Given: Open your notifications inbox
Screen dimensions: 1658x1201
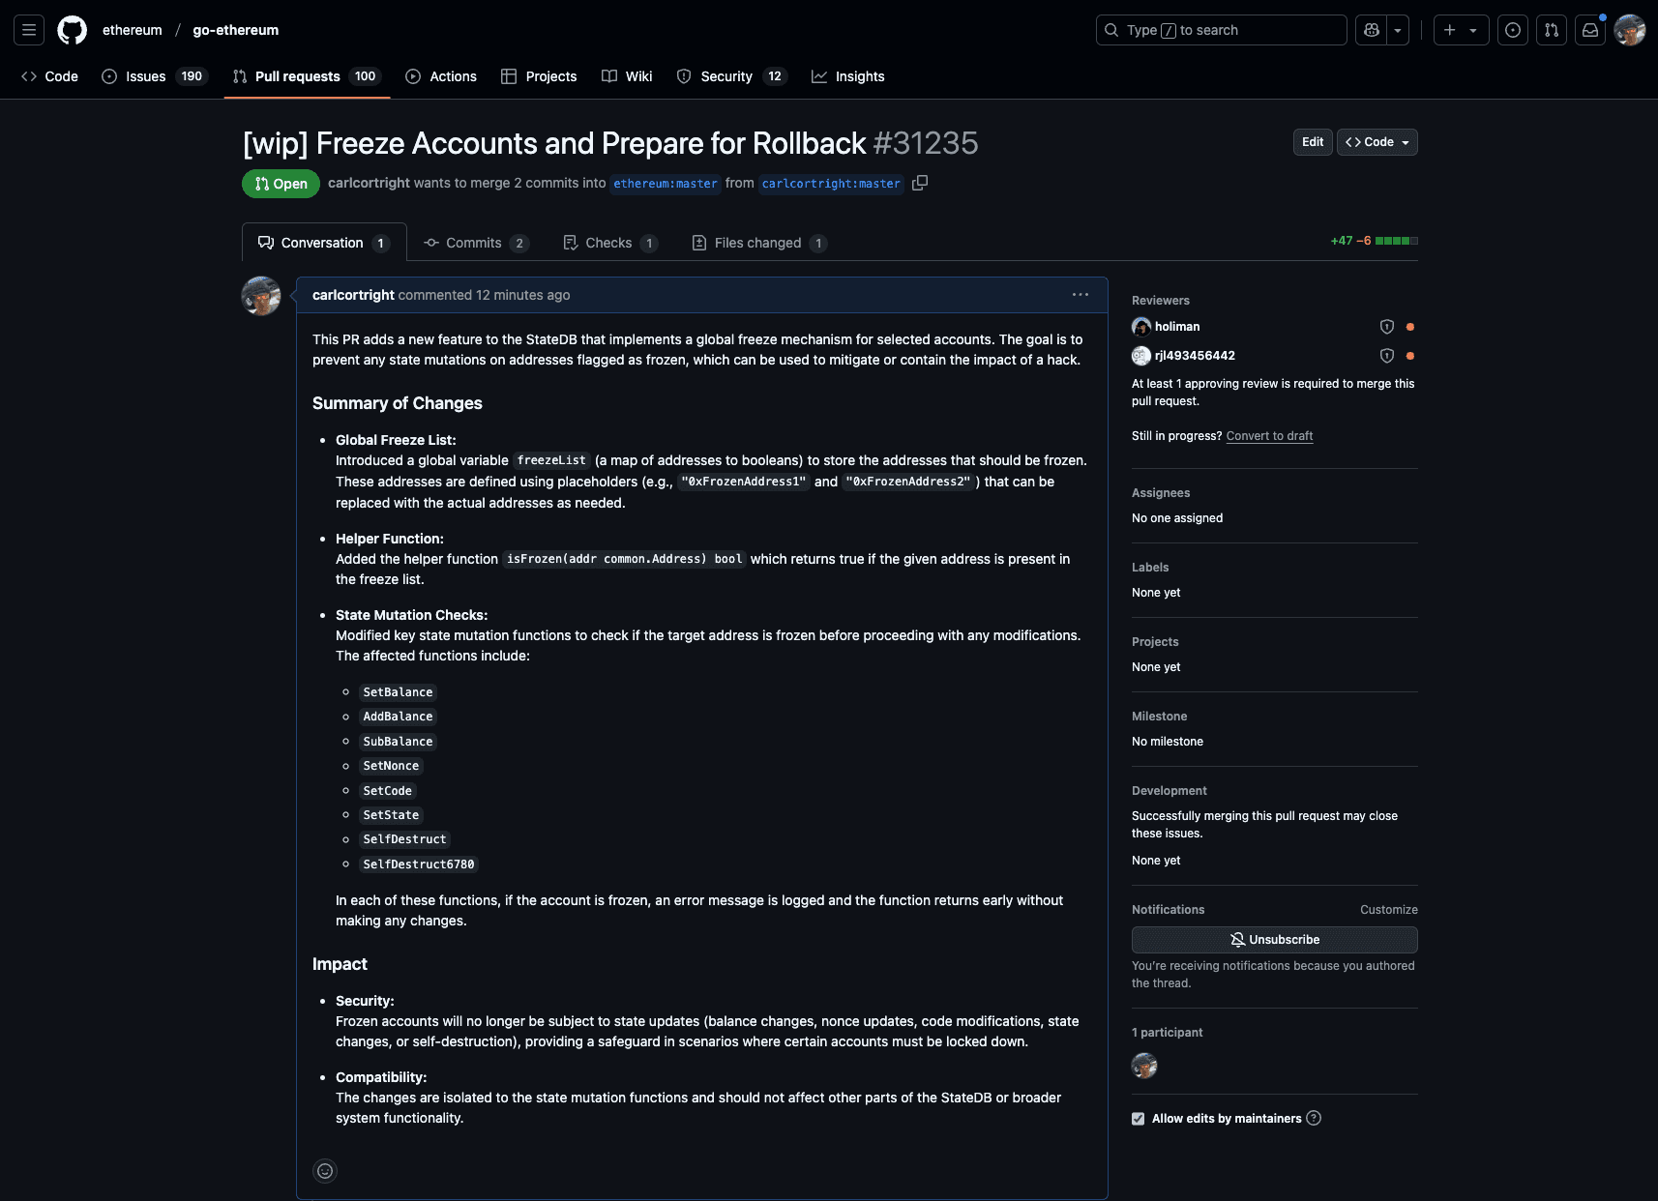Looking at the screenshot, I should click(1589, 30).
